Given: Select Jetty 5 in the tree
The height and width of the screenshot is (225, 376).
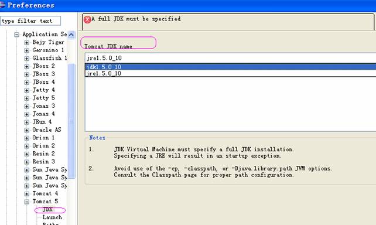Looking at the screenshot, I should coord(43,98).
